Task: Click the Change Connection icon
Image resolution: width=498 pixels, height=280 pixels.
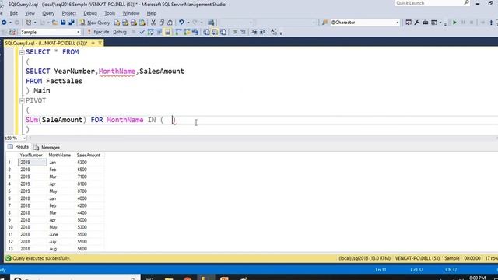Action: tap(12, 32)
